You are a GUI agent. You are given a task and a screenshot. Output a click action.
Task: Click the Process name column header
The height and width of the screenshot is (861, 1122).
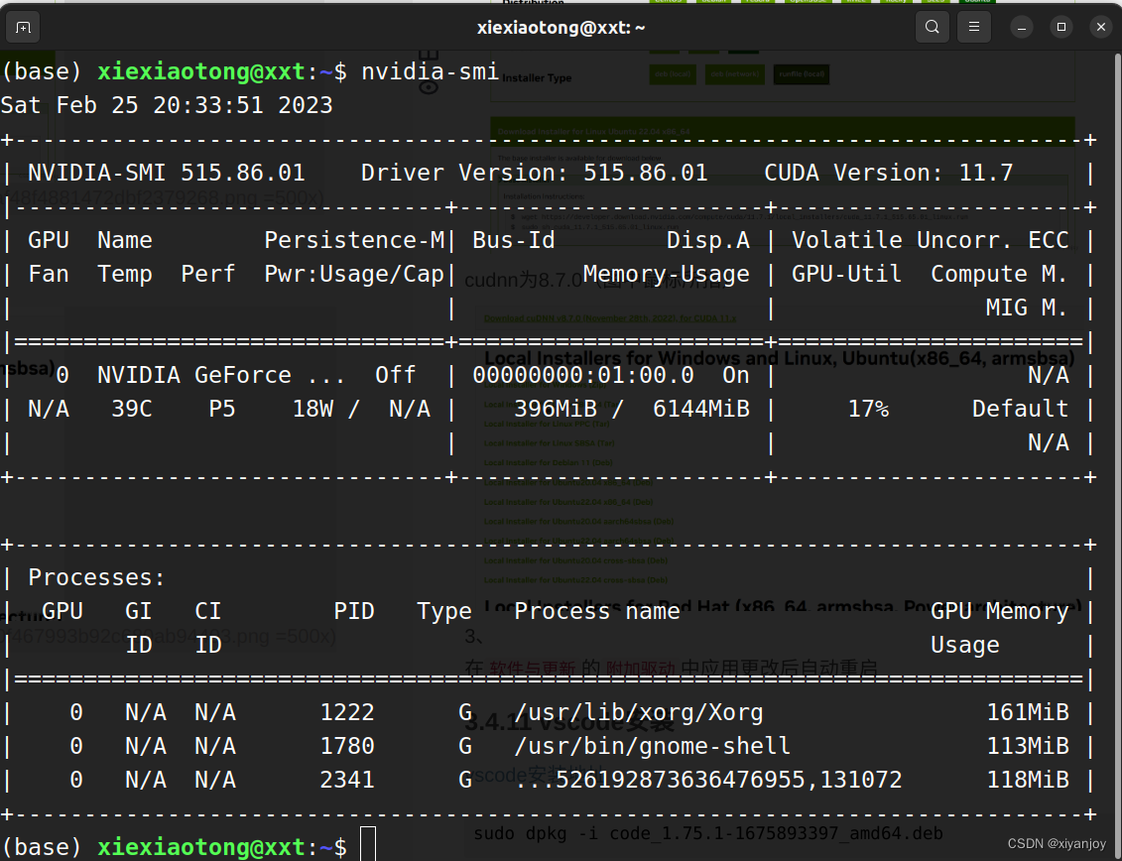[597, 611]
